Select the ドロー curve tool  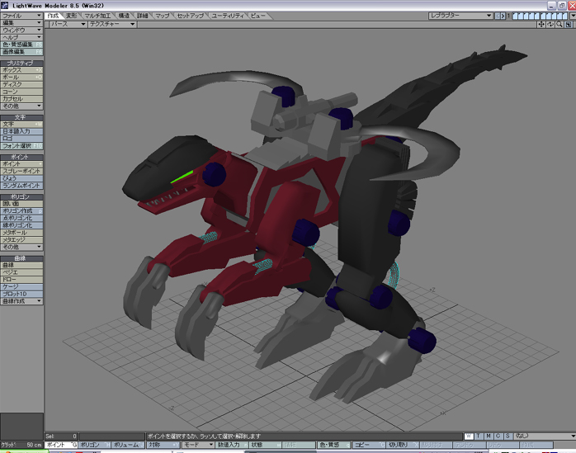21,280
